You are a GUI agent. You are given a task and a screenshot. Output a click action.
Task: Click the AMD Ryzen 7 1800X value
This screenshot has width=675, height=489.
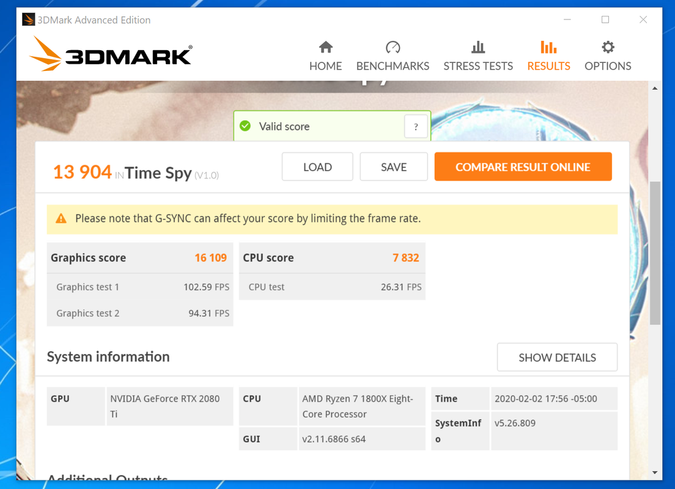click(361, 406)
